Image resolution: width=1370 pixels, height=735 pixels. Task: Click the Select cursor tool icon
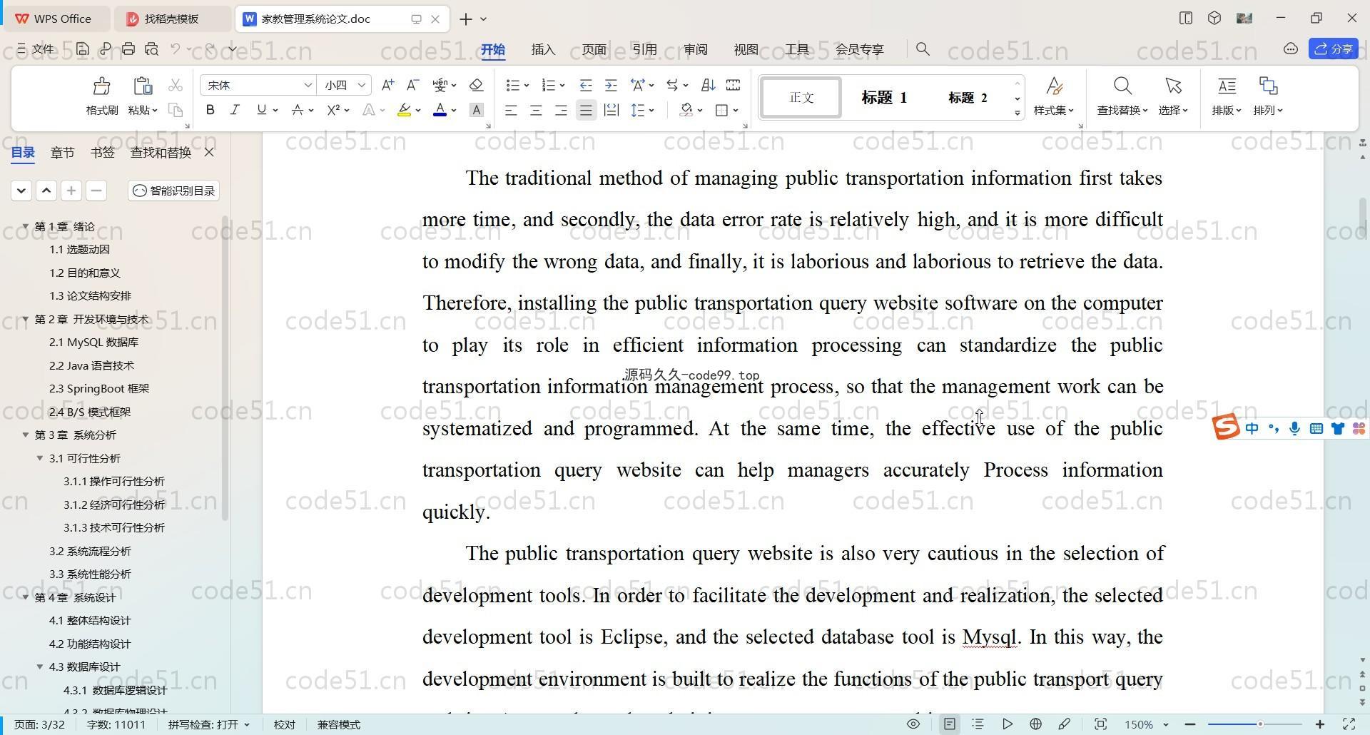(1173, 86)
